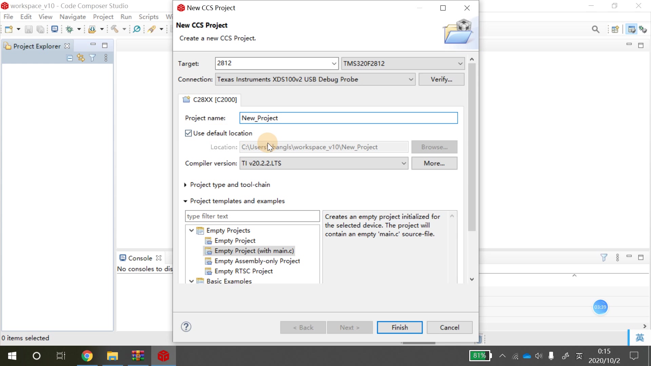Click the Verify... button

441,79
